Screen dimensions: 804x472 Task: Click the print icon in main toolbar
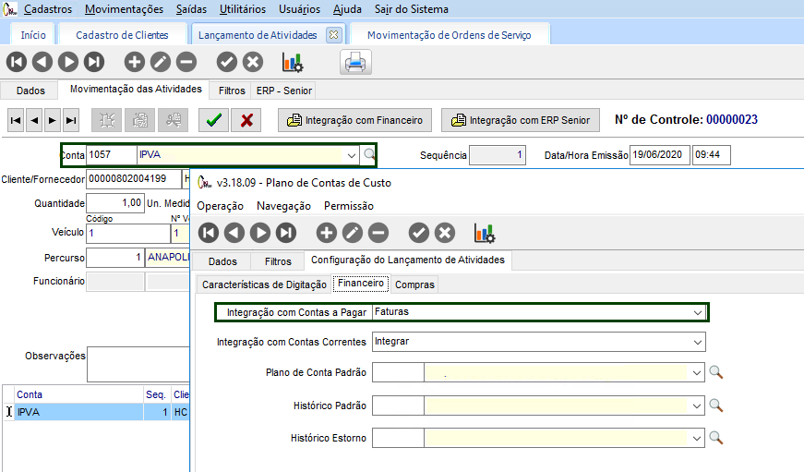[x=356, y=62]
